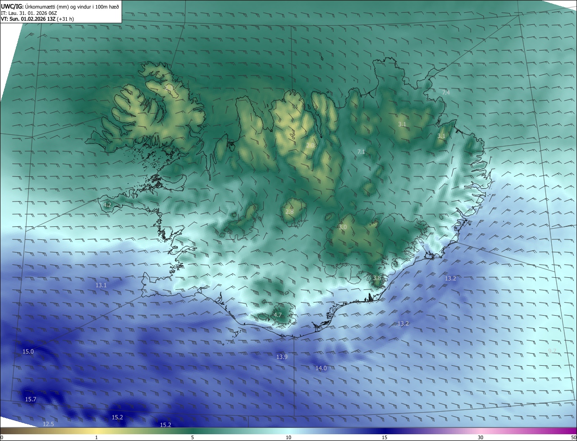The height and width of the screenshot is (441, 577).
Task: Click the 12.5 value label
Action: pos(48,424)
